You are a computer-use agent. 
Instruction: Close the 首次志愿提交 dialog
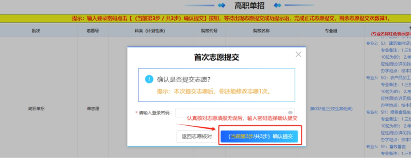[x=298, y=54]
